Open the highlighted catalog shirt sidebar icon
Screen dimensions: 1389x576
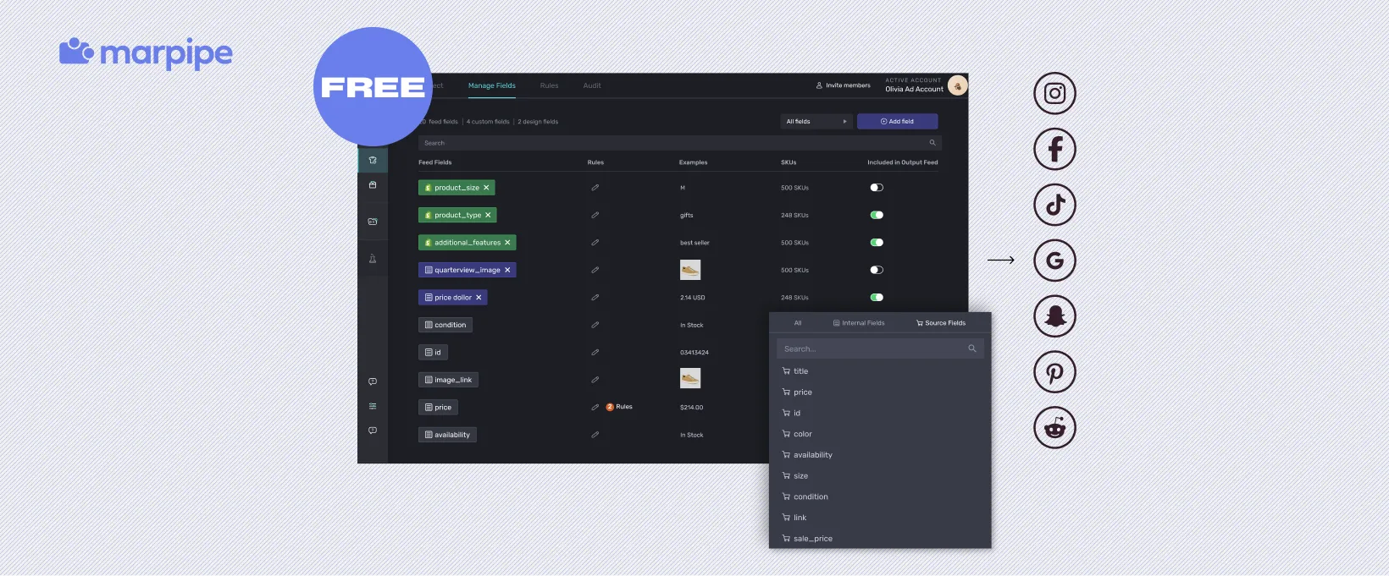click(373, 160)
